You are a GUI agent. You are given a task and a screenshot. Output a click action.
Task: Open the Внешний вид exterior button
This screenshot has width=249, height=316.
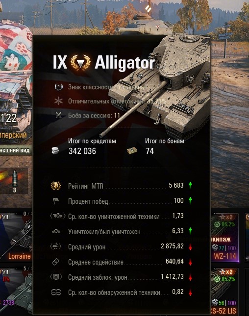[15, 150]
